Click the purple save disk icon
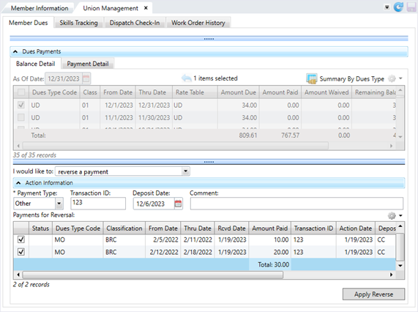This screenshot has height=312, width=418. pos(411,7)
